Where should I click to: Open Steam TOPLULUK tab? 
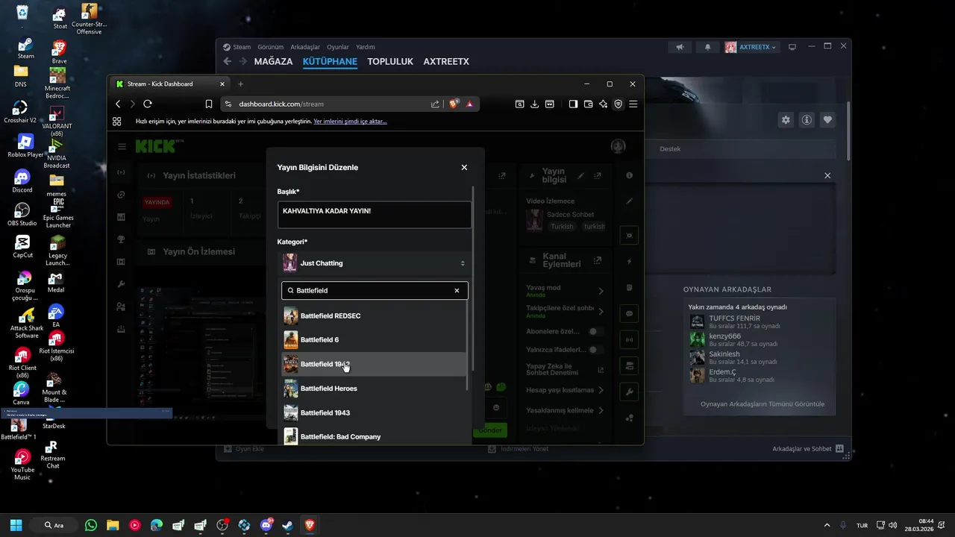[390, 61]
